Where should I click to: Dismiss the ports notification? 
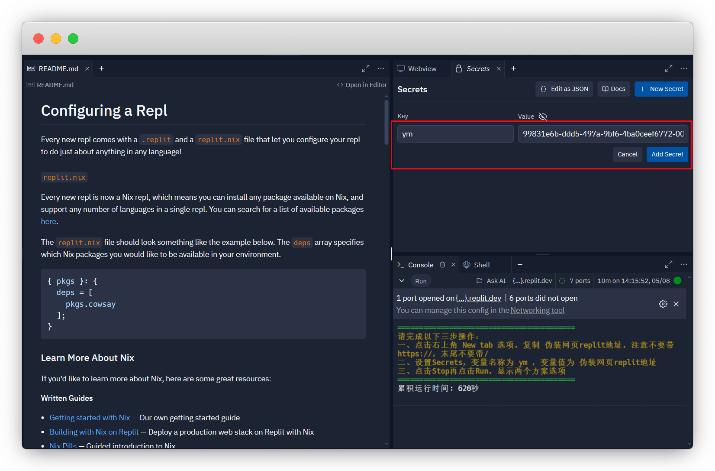point(676,304)
